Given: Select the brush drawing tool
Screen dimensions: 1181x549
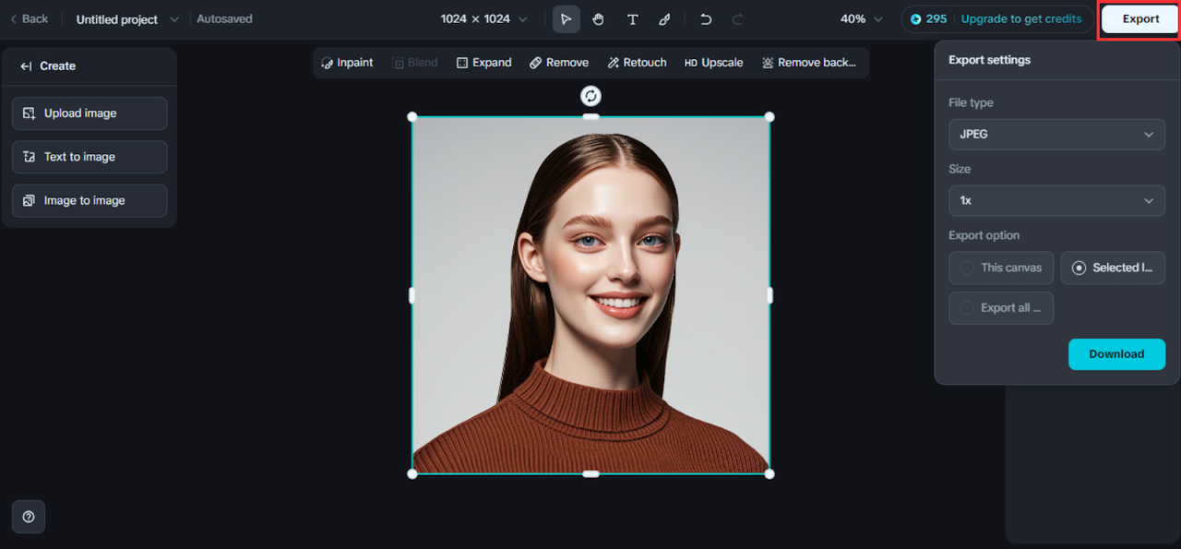Looking at the screenshot, I should (664, 18).
